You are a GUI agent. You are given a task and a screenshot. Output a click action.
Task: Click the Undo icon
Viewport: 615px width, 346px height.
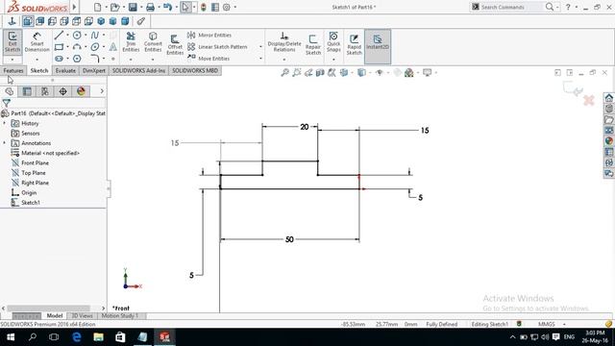(x=167, y=7)
